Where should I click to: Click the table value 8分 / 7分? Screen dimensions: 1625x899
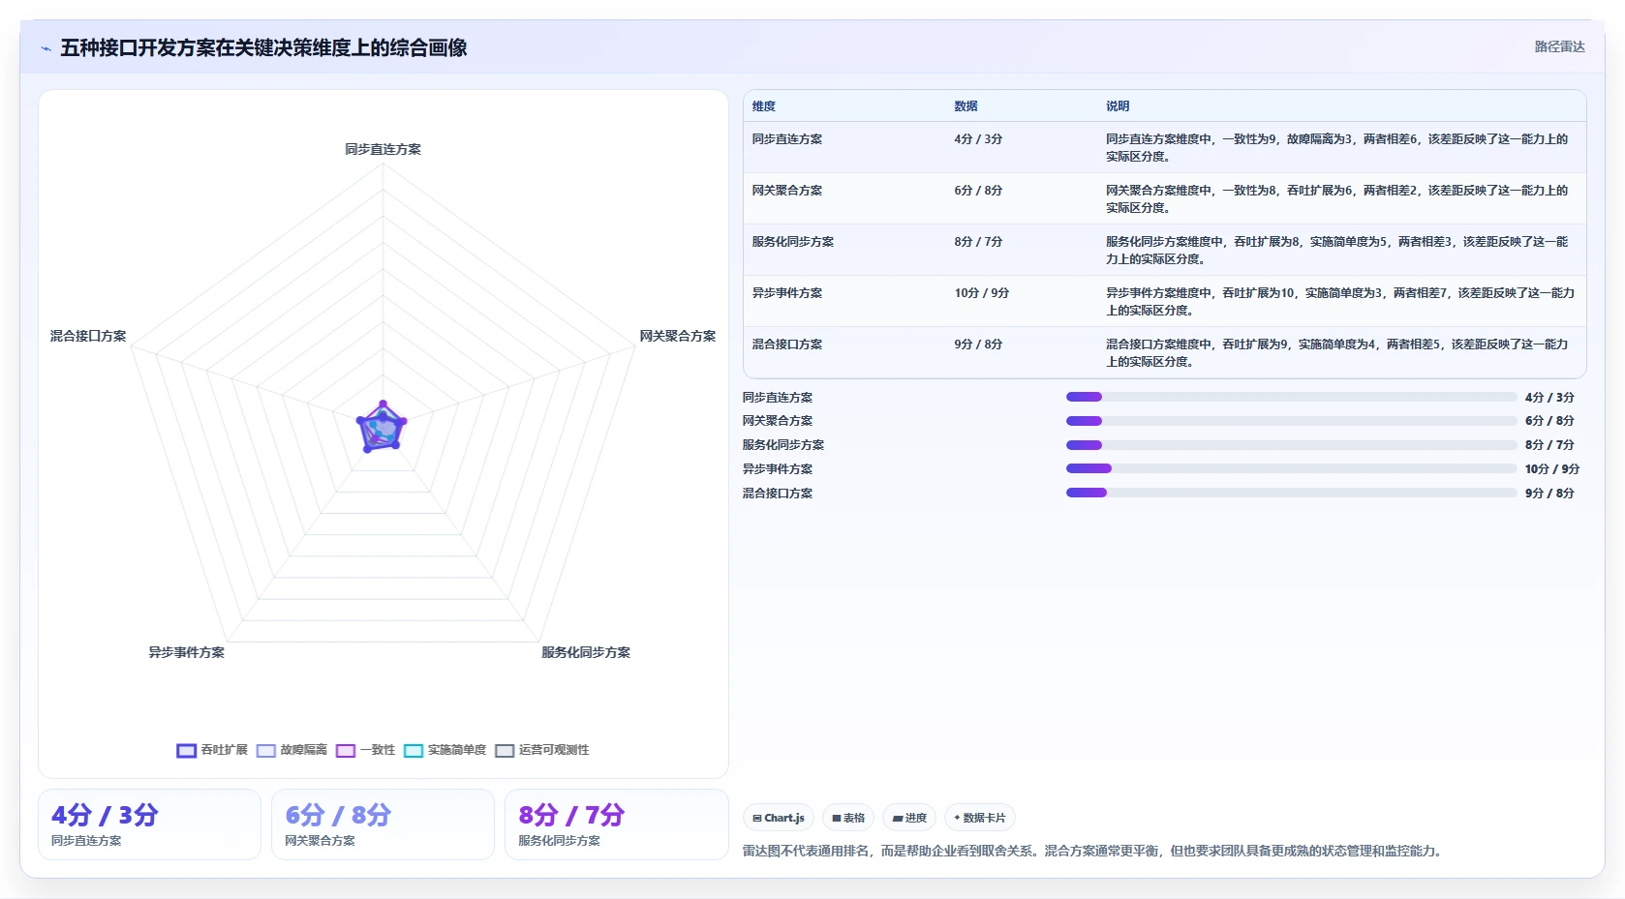(978, 242)
